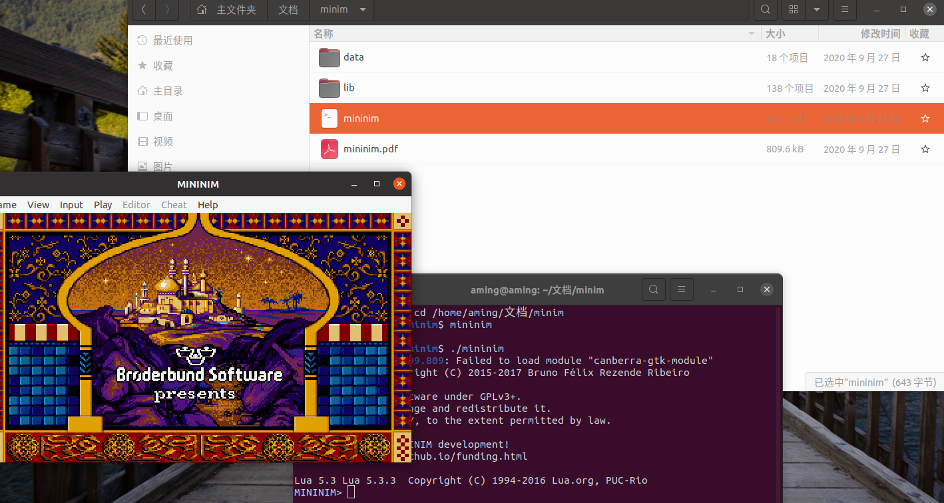
Task: Open the Editor menu in MININIM
Action: click(136, 205)
